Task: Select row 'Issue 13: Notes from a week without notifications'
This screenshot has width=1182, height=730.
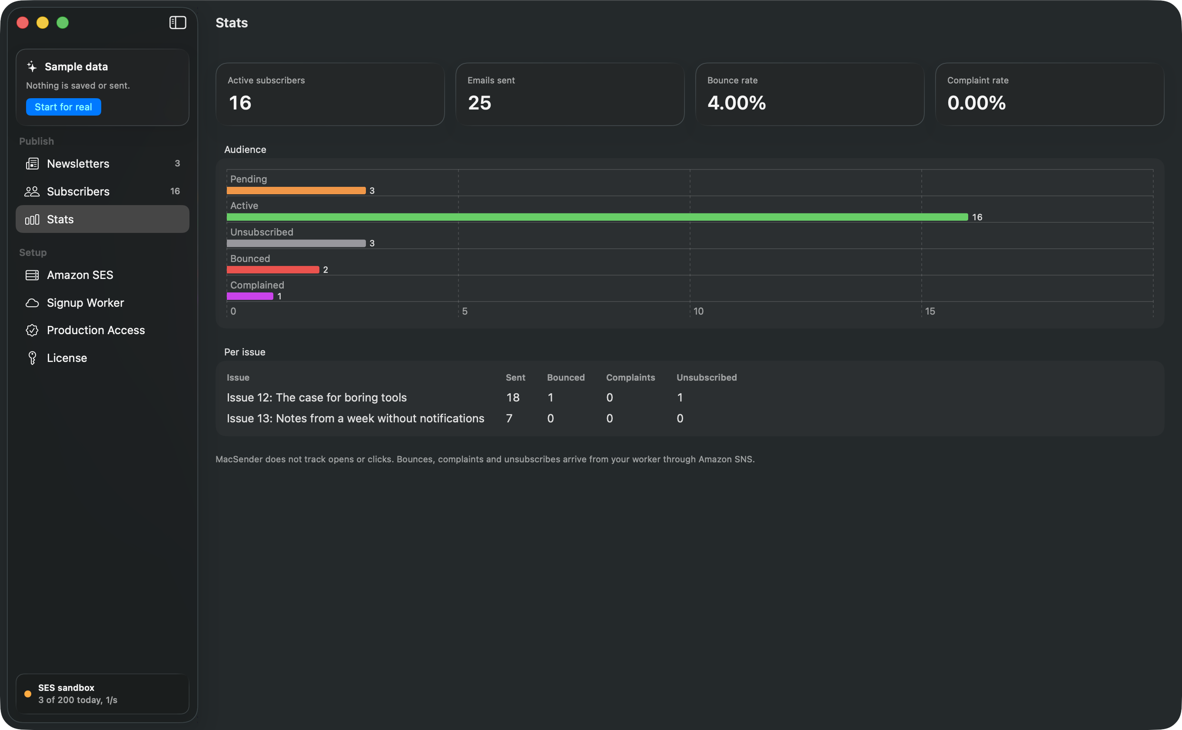Action: (x=690, y=418)
